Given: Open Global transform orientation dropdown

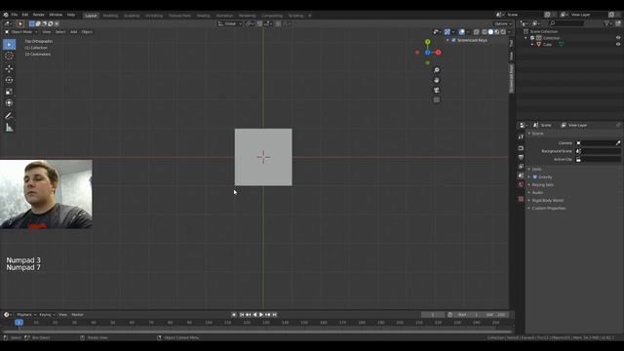Looking at the screenshot, I should click(230, 23).
